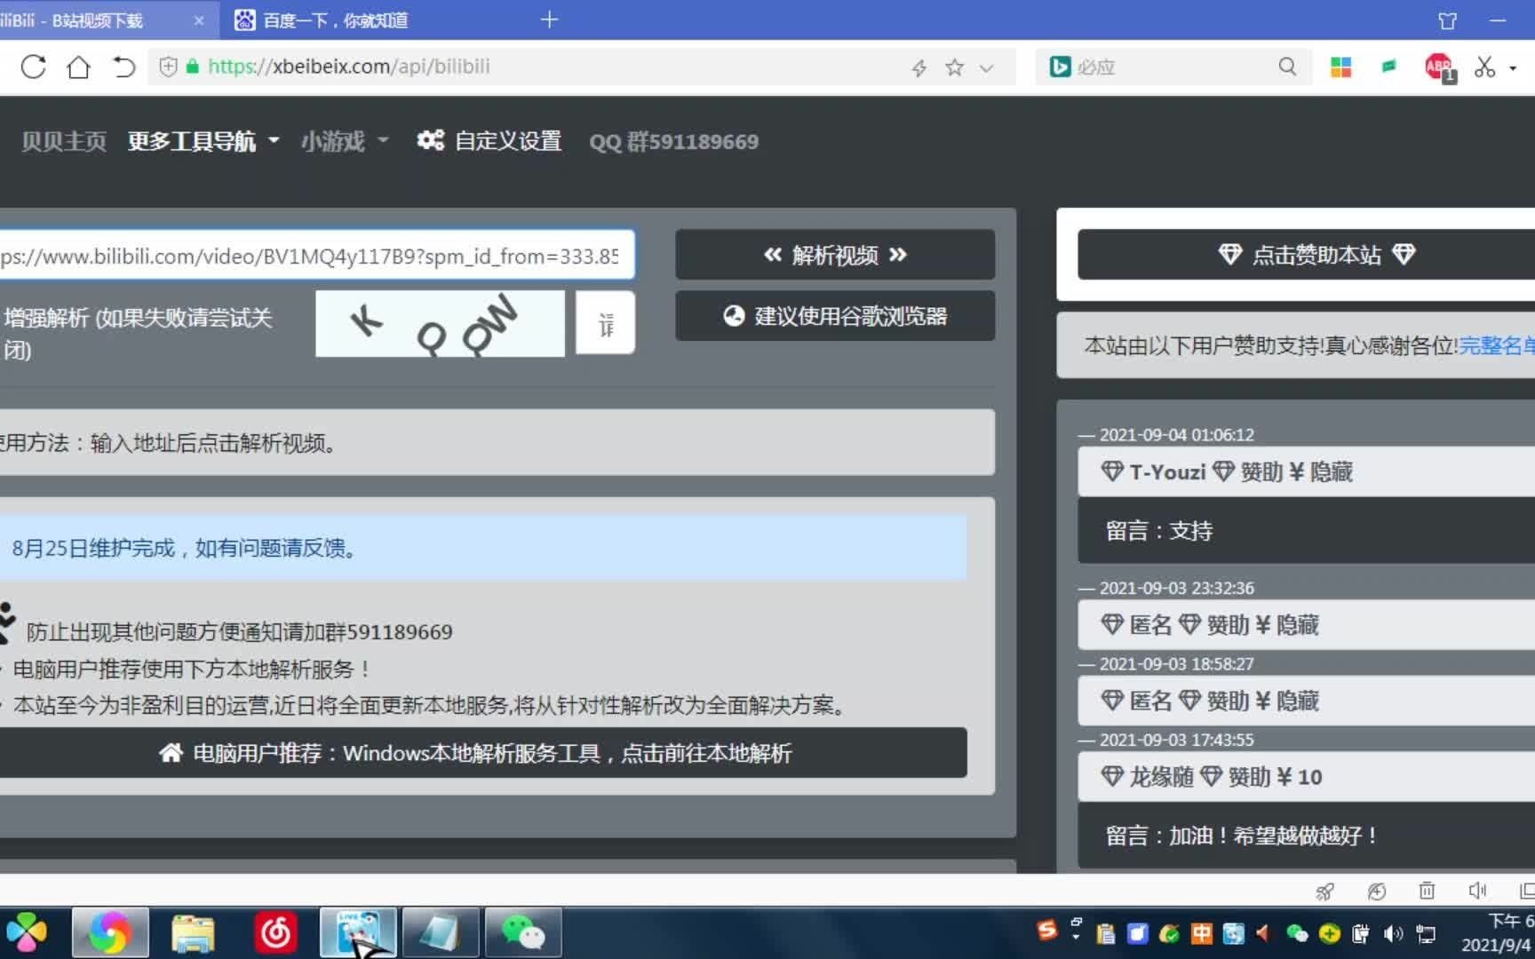This screenshot has height=959, width=1535.
Task: Open NetEase Cloud Music on the taskbar
Action: 275,933
